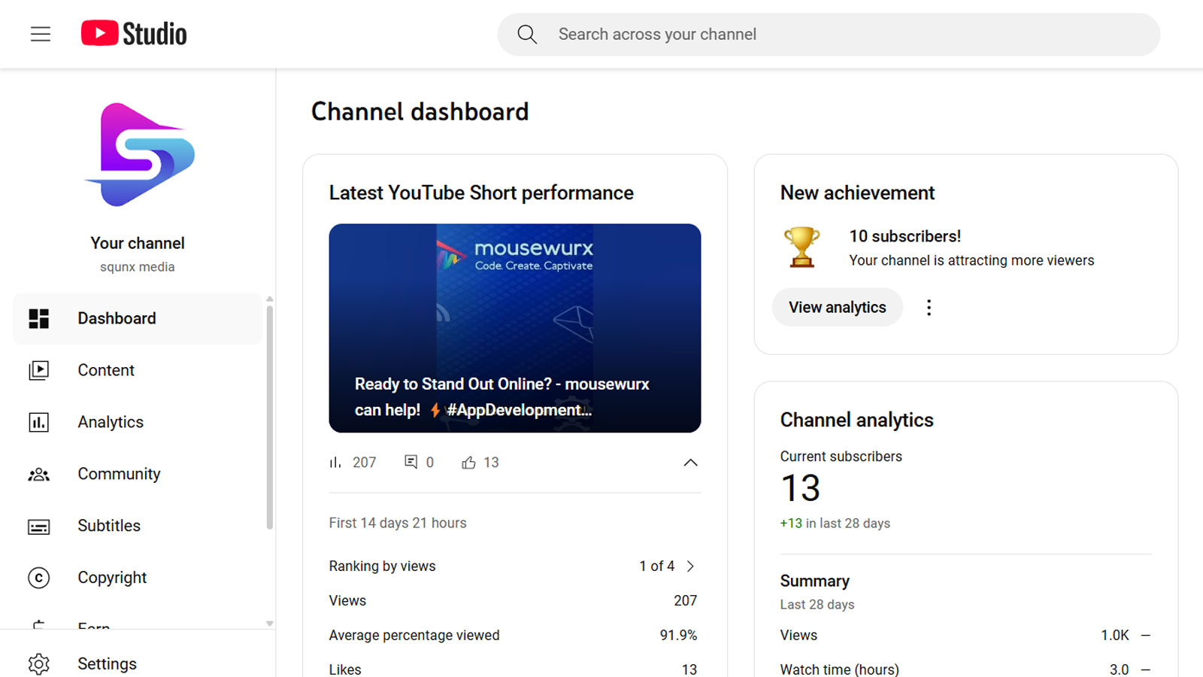
Task: Click Latest YouTube Short performance title
Action: click(x=481, y=193)
